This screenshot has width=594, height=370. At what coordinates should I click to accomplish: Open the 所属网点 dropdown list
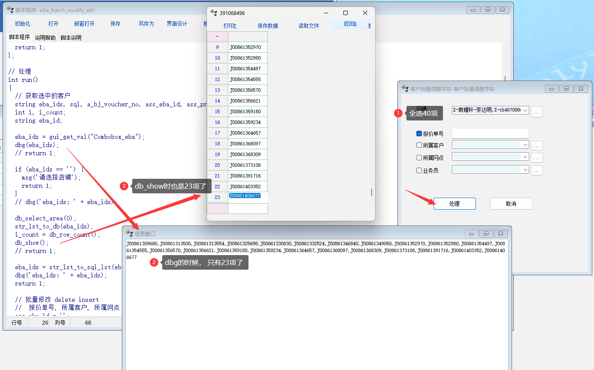tap(525, 157)
